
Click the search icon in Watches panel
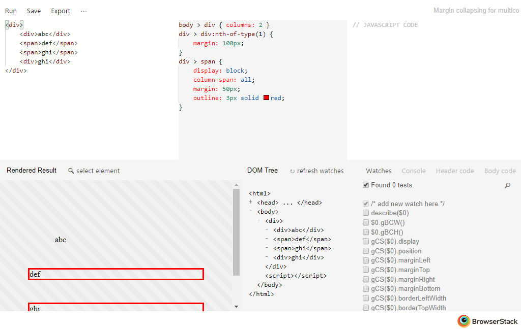(x=507, y=185)
